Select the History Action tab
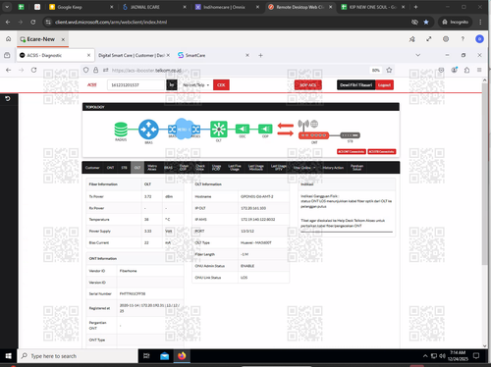The width and height of the screenshot is (491, 367). [333, 168]
